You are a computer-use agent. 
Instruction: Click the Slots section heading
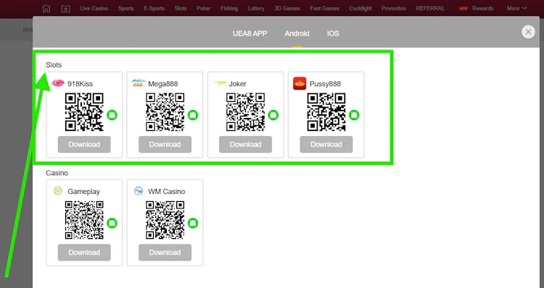click(54, 64)
